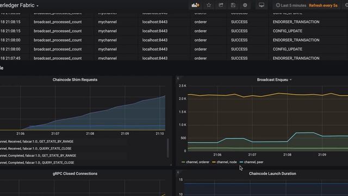Click the Refresh every 5s label

point(323,5)
